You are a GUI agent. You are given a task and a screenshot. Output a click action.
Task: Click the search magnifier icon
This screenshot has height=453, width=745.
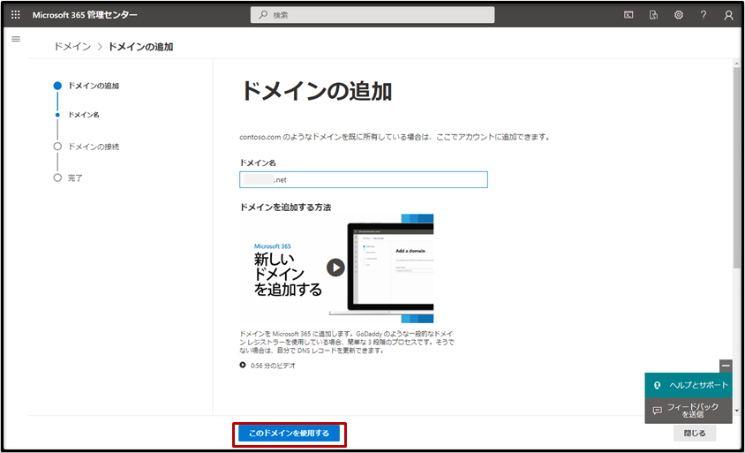pyautogui.click(x=263, y=15)
